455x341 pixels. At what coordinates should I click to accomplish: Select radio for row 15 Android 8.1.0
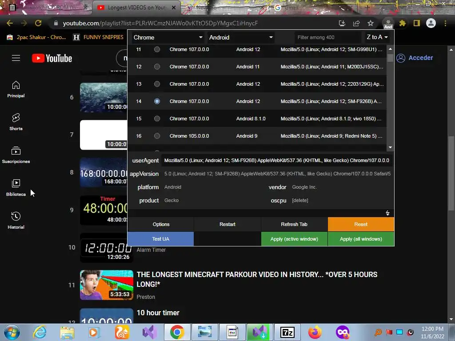pos(157,119)
